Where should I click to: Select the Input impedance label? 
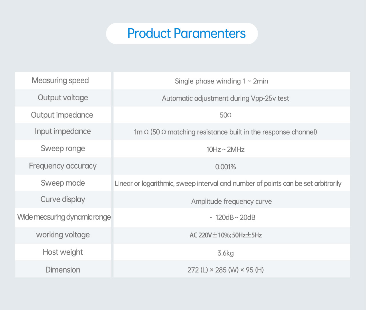coord(63,131)
